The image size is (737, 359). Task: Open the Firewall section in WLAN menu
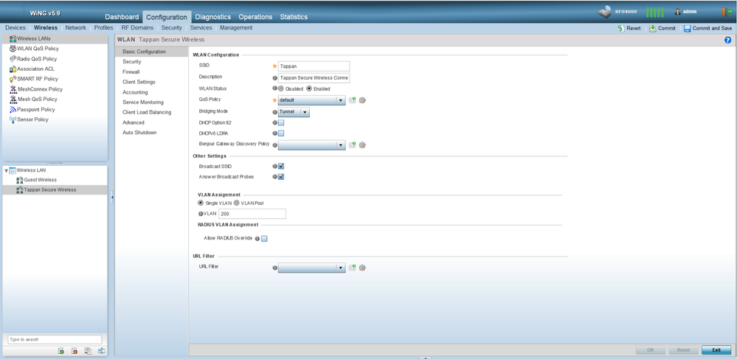(131, 72)
